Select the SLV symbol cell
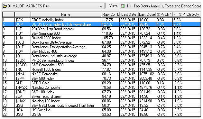Viewport: 203px width, 119px height. point(23,96)
